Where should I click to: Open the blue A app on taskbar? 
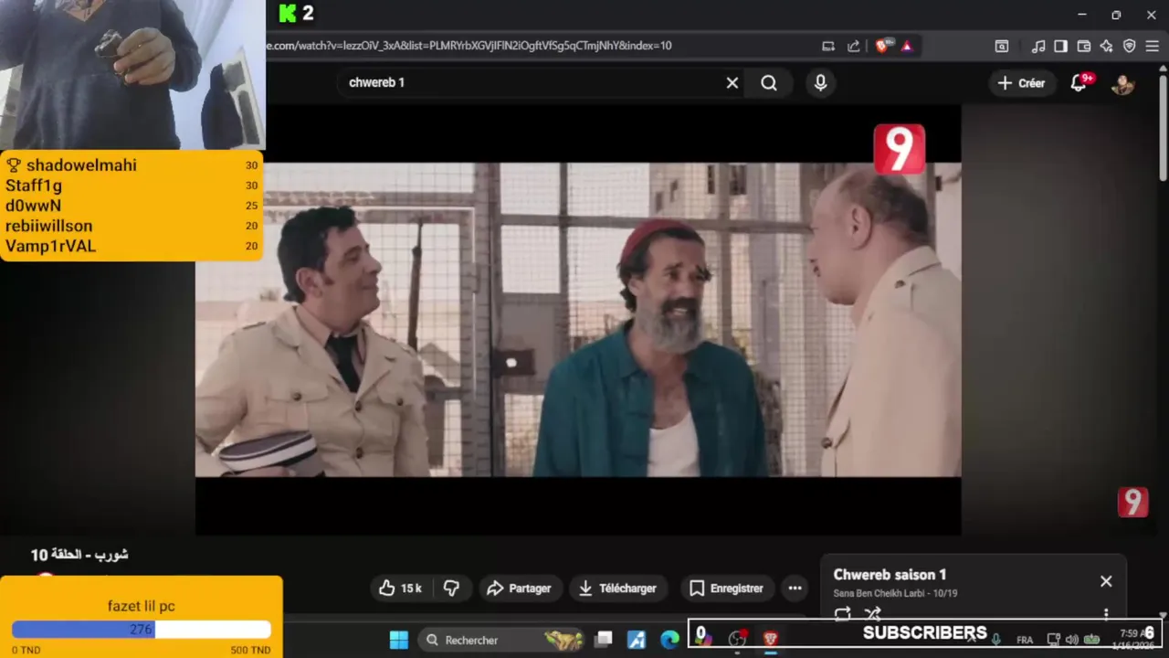pyautogui.click(x=637, y=640)
